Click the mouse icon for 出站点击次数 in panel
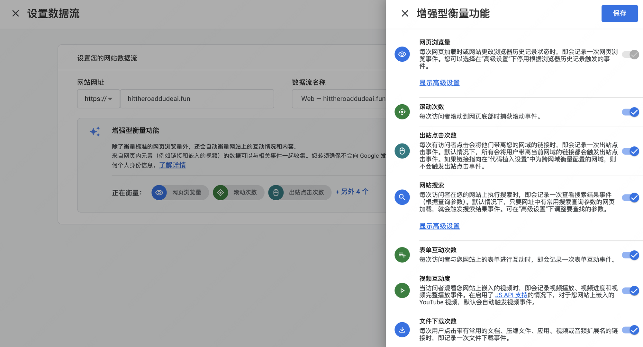The width and height of the screenshot is (643, 347). 402,151
